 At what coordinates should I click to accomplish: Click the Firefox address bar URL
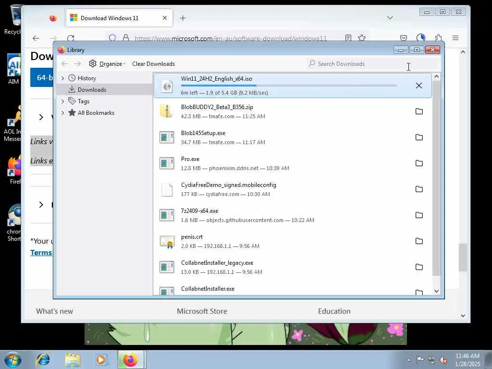230,38
